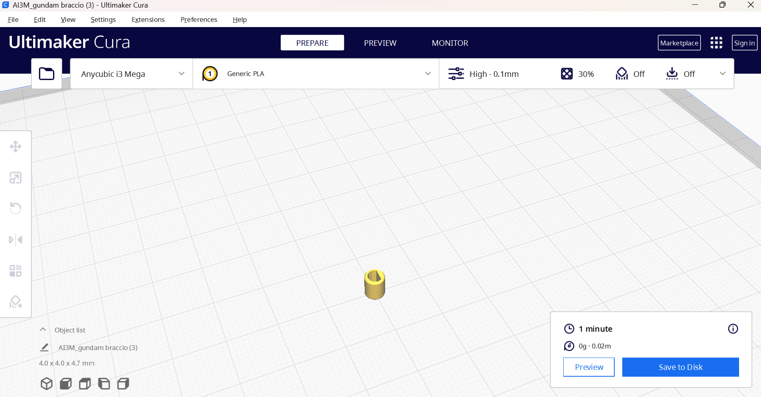The width and height of the screenshot is (761, 397).
Task: Click Save to Disk
Action: coord(680,367)
